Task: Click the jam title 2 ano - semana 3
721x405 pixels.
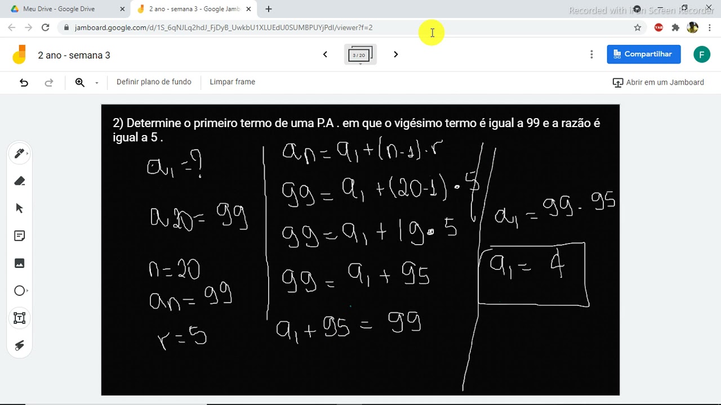Action: pos(74,55)
